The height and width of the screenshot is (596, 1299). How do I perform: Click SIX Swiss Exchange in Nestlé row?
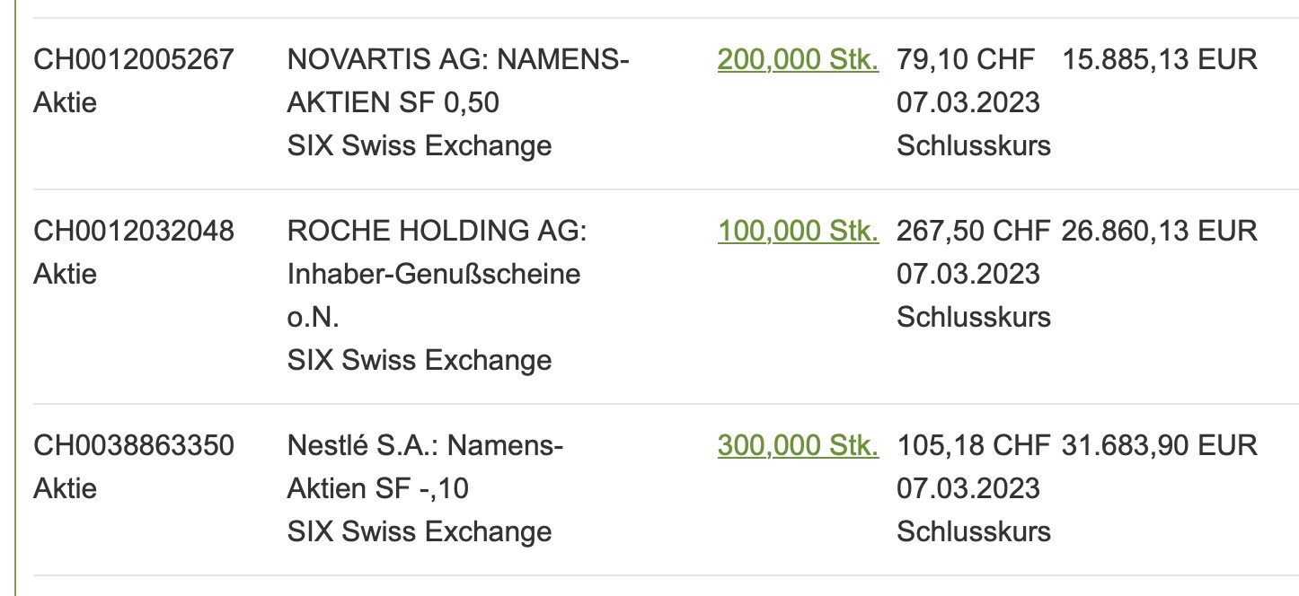click(x=419, y=531)
